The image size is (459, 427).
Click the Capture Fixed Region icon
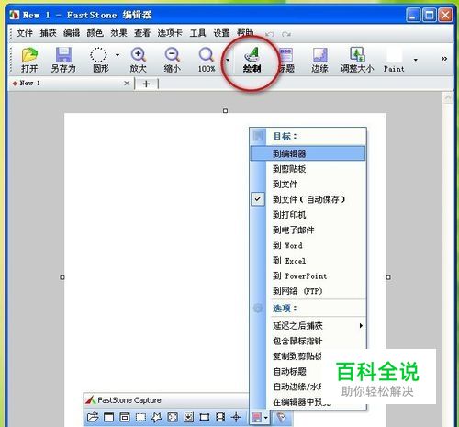tap(205, 417)
